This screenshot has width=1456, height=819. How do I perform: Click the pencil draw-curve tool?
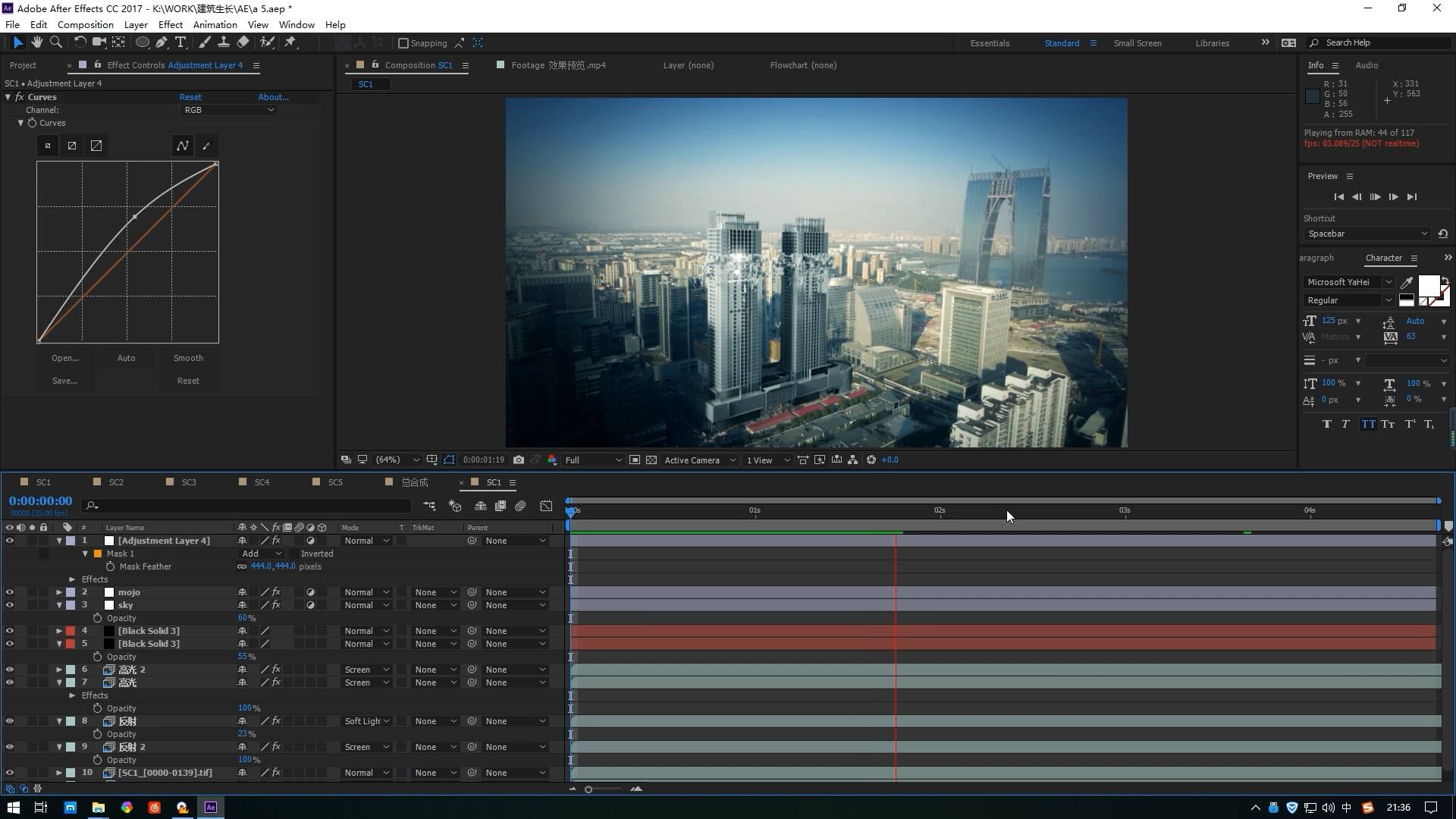[206, 146]
